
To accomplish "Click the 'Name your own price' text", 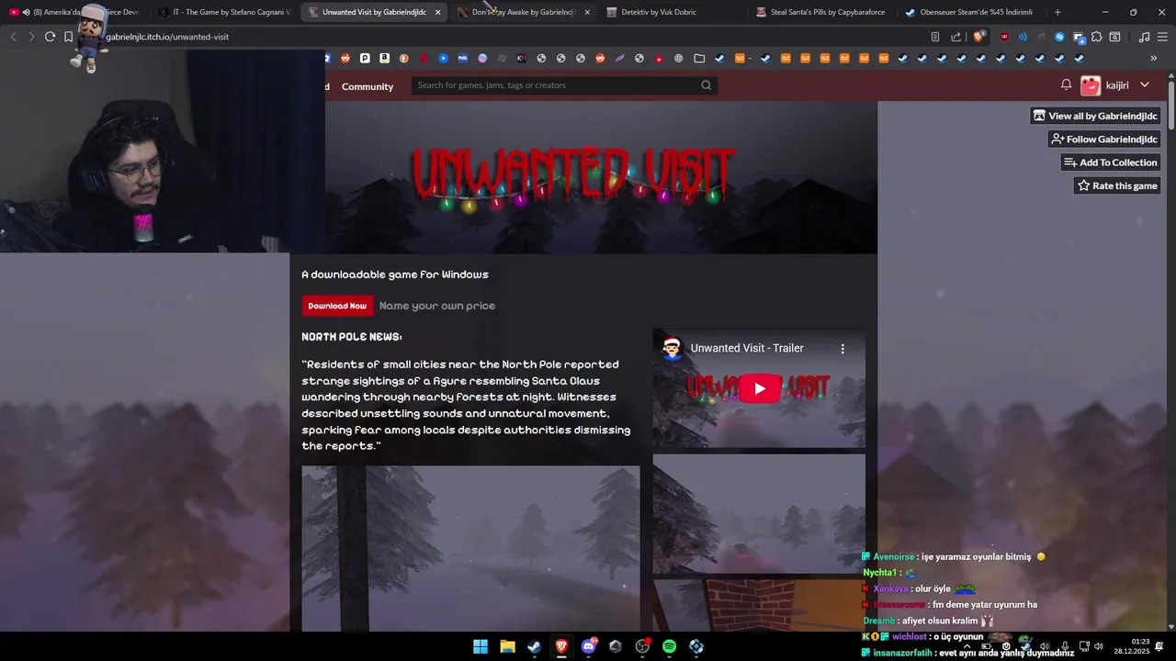I will 437,306.
